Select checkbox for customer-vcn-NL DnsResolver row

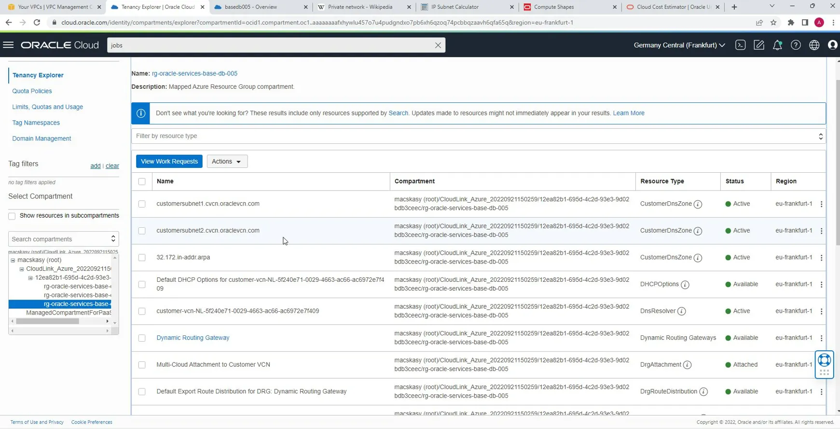pyautogui.click(x=142, y=311)
